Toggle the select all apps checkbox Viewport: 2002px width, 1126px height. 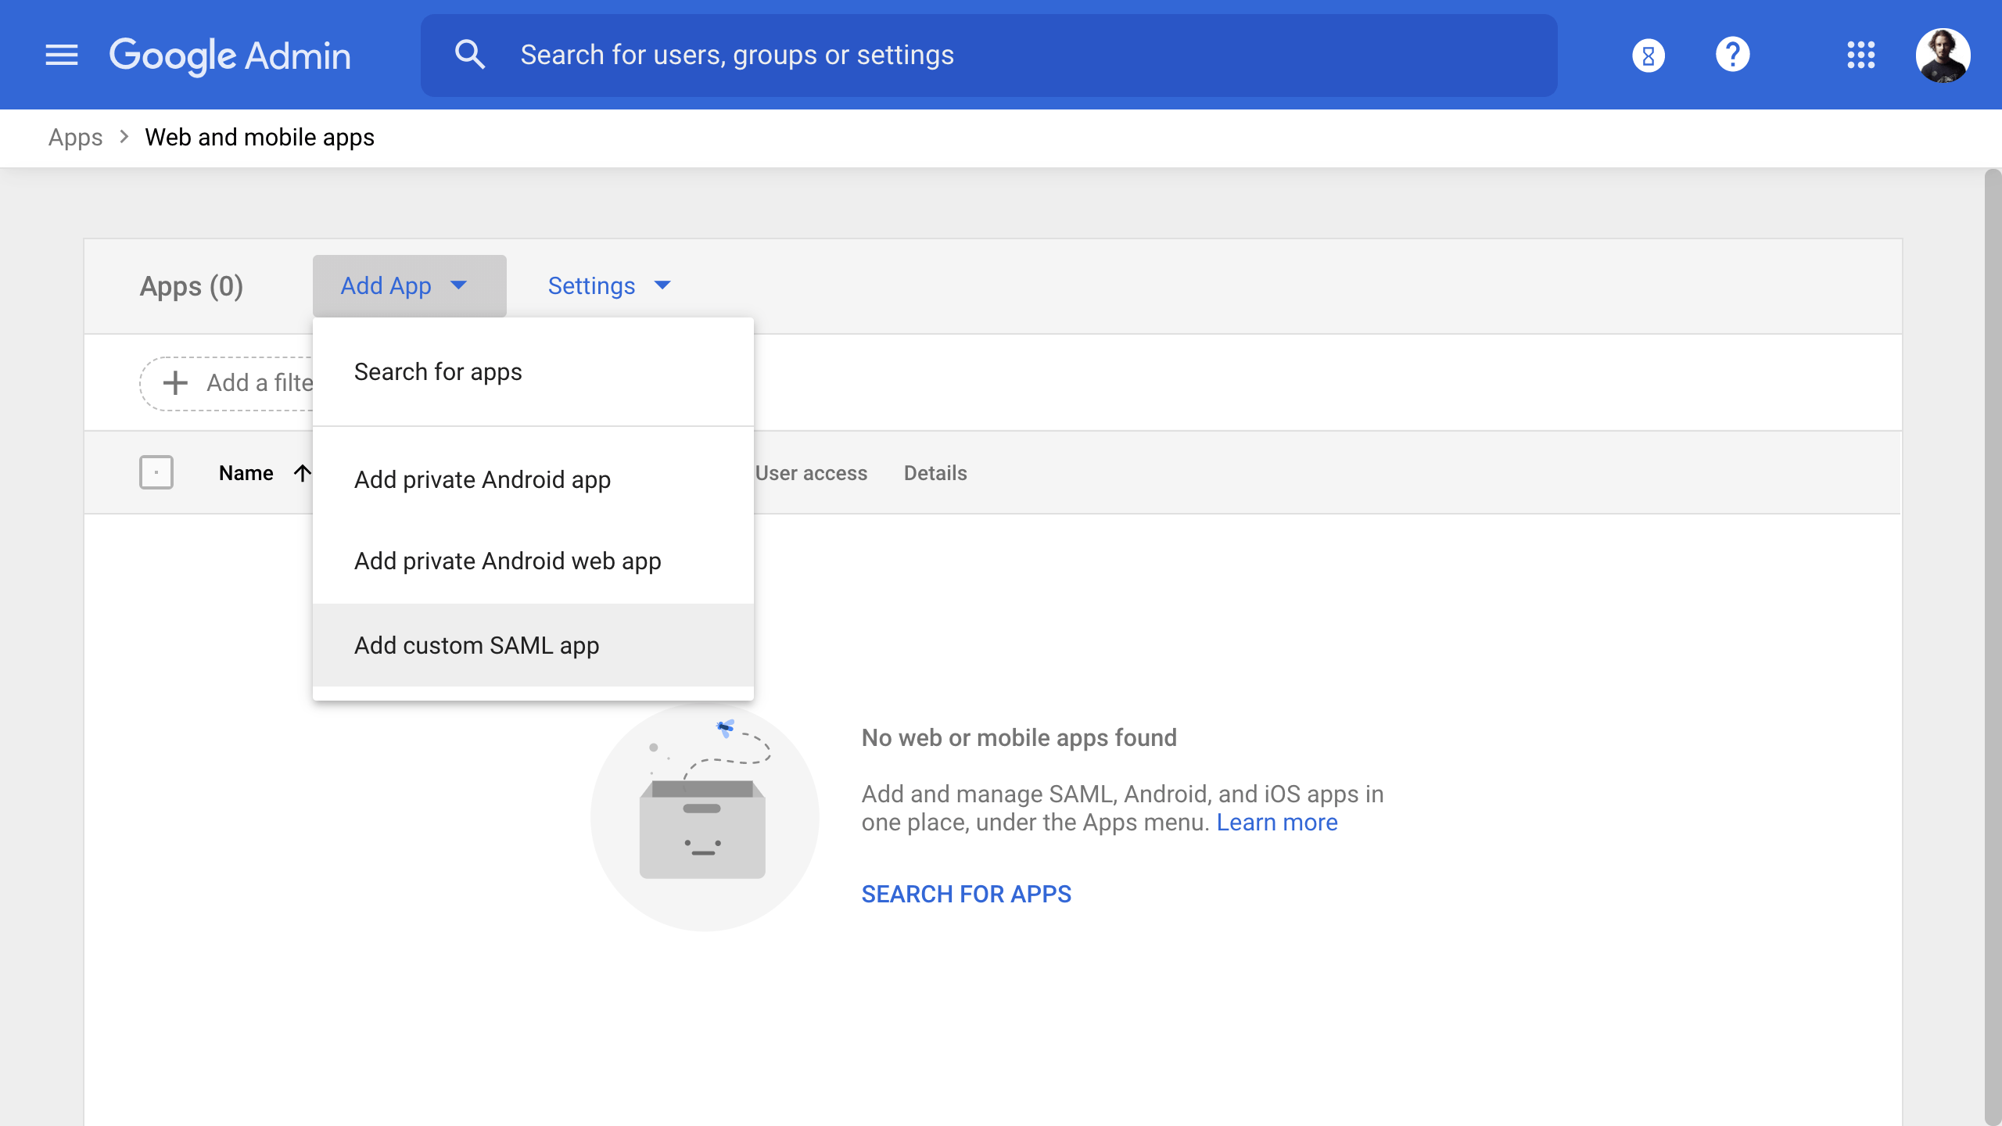(x=156, y=473)
